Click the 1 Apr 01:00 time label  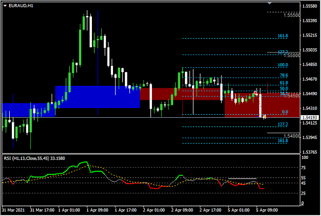(69, 210)
